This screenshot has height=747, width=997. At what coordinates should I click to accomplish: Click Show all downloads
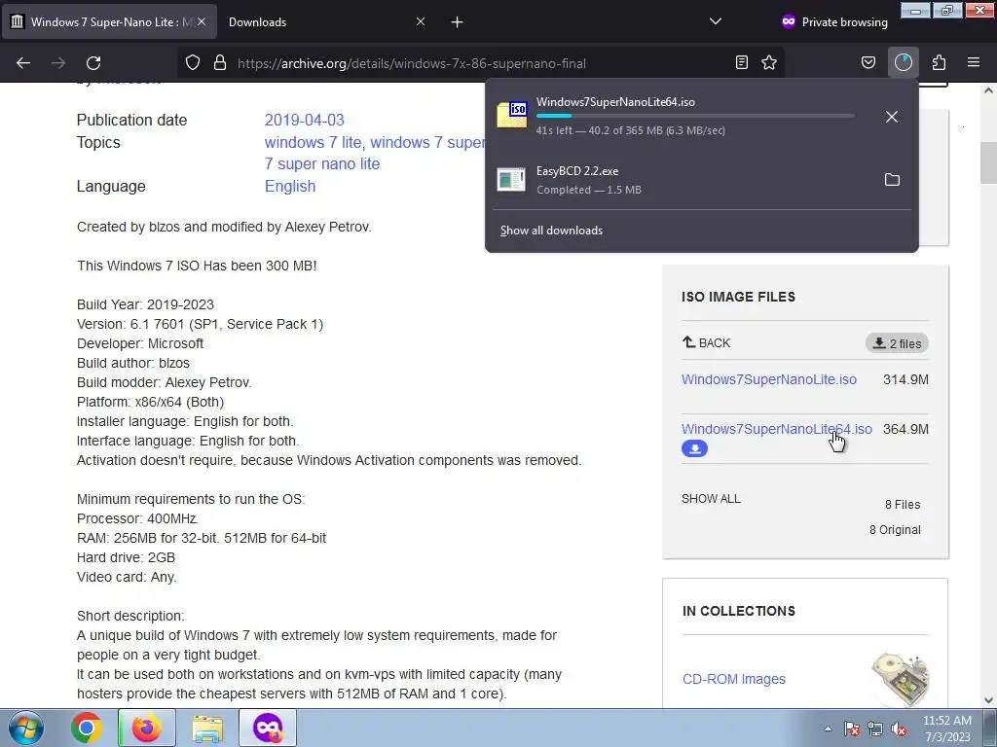551,231
